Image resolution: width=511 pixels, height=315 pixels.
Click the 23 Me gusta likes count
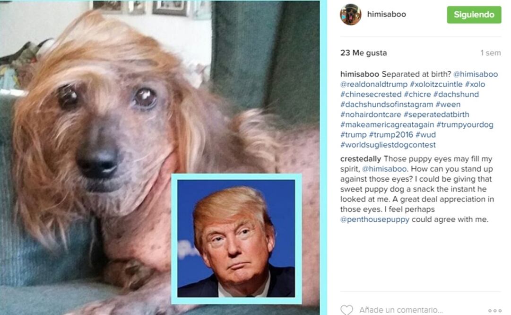coord(364,53)
